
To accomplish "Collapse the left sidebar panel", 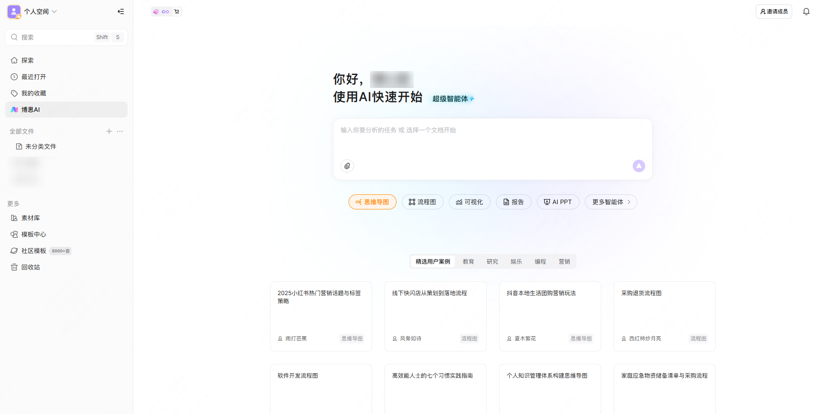I will tap(121, 12).
